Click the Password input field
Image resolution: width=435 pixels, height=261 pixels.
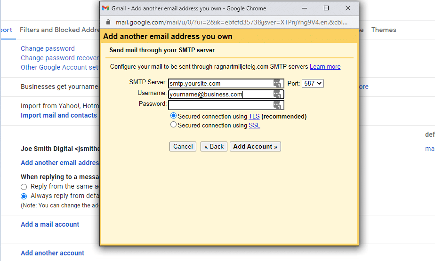220,105
